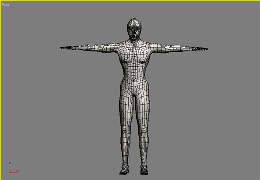Viewport: 260px width, 180px height.
Task: Select the foot on the viewer's right
Action: click(144, 170)
